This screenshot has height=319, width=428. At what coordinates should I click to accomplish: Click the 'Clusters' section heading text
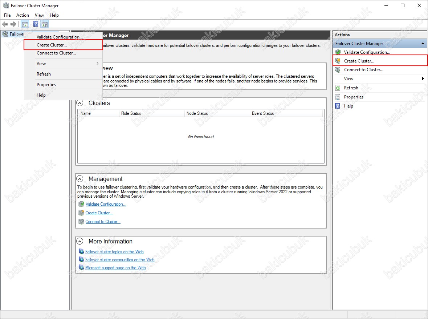point(99,103)
